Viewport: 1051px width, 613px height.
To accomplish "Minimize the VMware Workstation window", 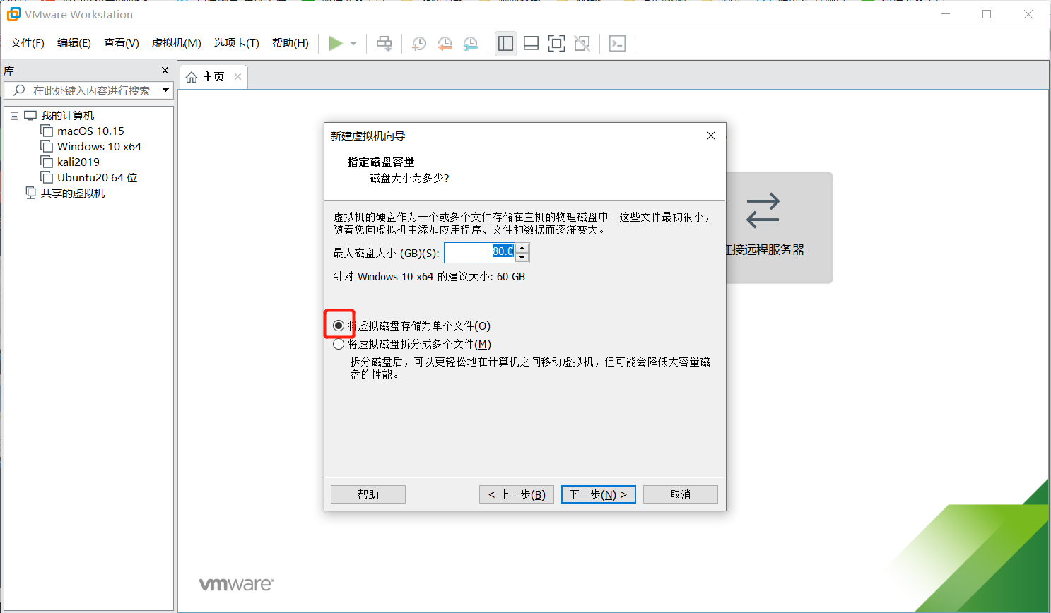I will [x=945, y=14].
